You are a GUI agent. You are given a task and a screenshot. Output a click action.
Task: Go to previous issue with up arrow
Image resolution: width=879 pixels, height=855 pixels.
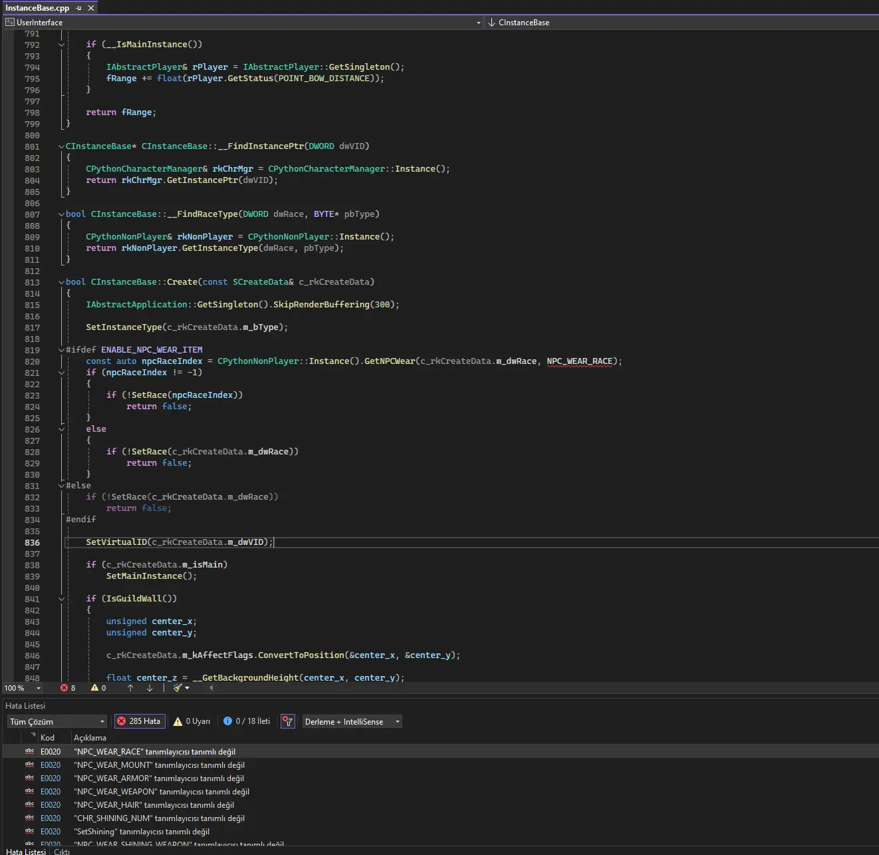click(130, 688)
